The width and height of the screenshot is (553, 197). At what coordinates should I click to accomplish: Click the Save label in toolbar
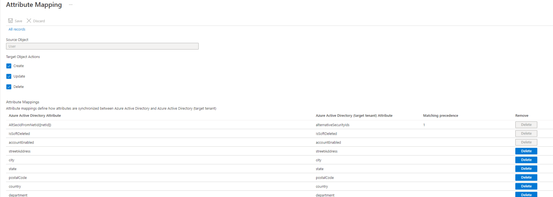click(18, 21)
